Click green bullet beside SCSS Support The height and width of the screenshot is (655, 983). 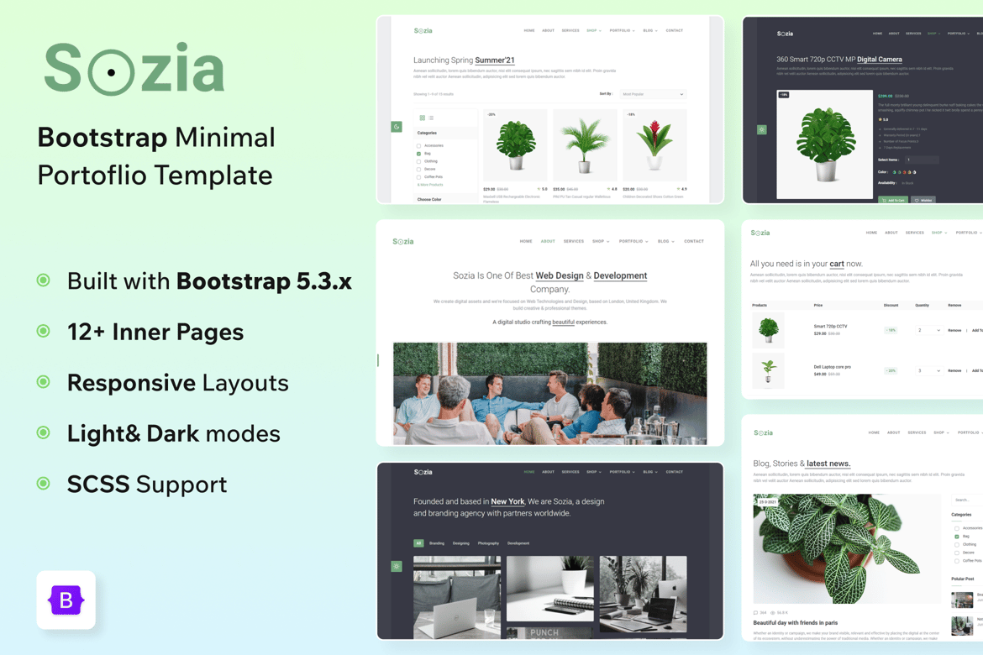(x=43, y=483)
